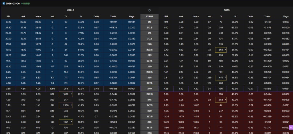The height and width of the screenshot is (134, 293).
Task: Click highlighted call OI 2330 cell
Action: point(66,105)
